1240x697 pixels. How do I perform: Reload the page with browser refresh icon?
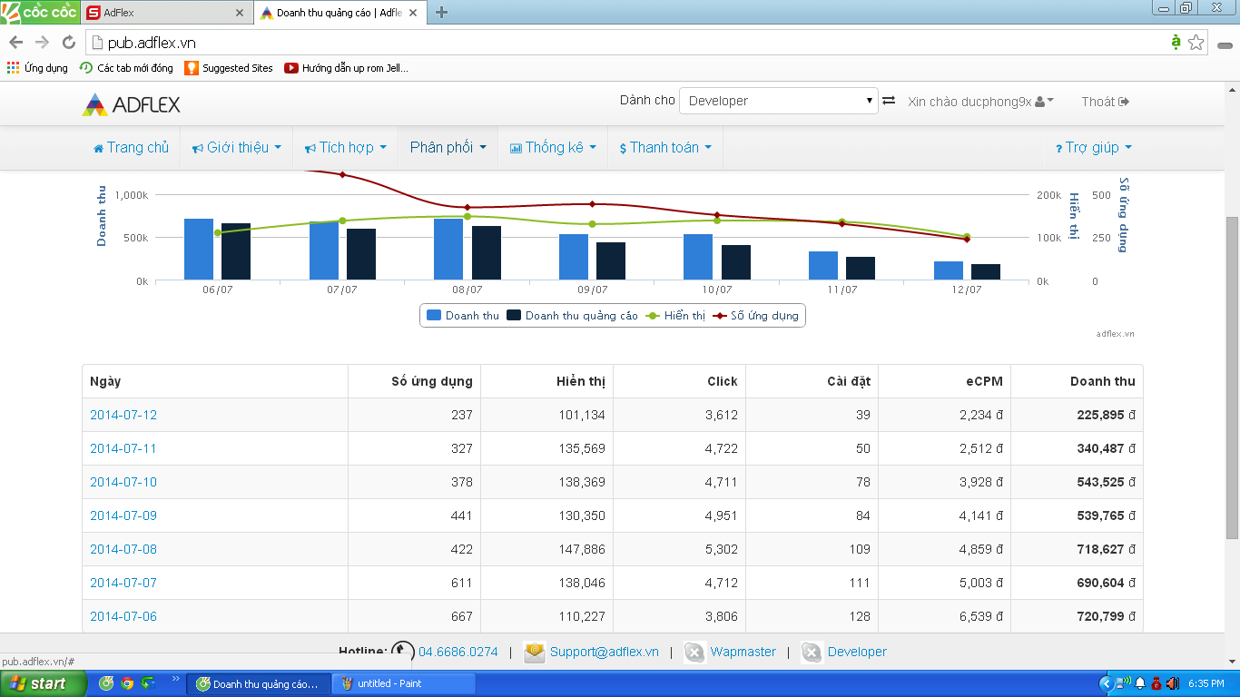coord(68,43)
